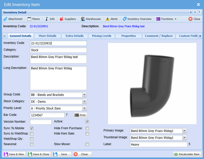Open Suppliers from the toolbar
The width and height of the screenshot is (204, 159).
point(68,19)
